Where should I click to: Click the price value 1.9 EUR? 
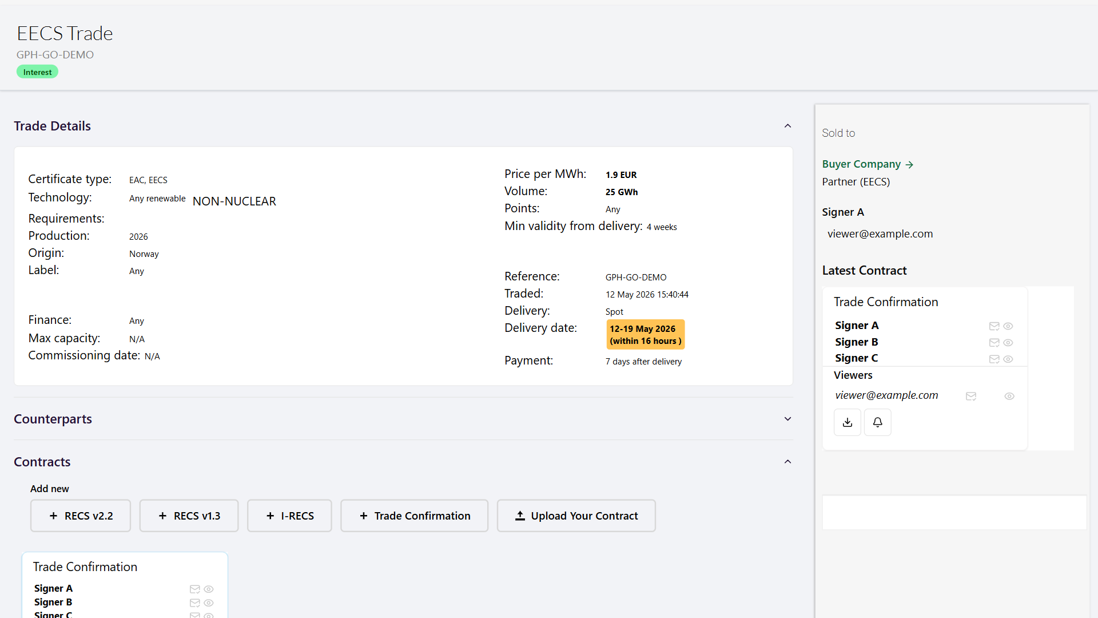click(621, 175)
